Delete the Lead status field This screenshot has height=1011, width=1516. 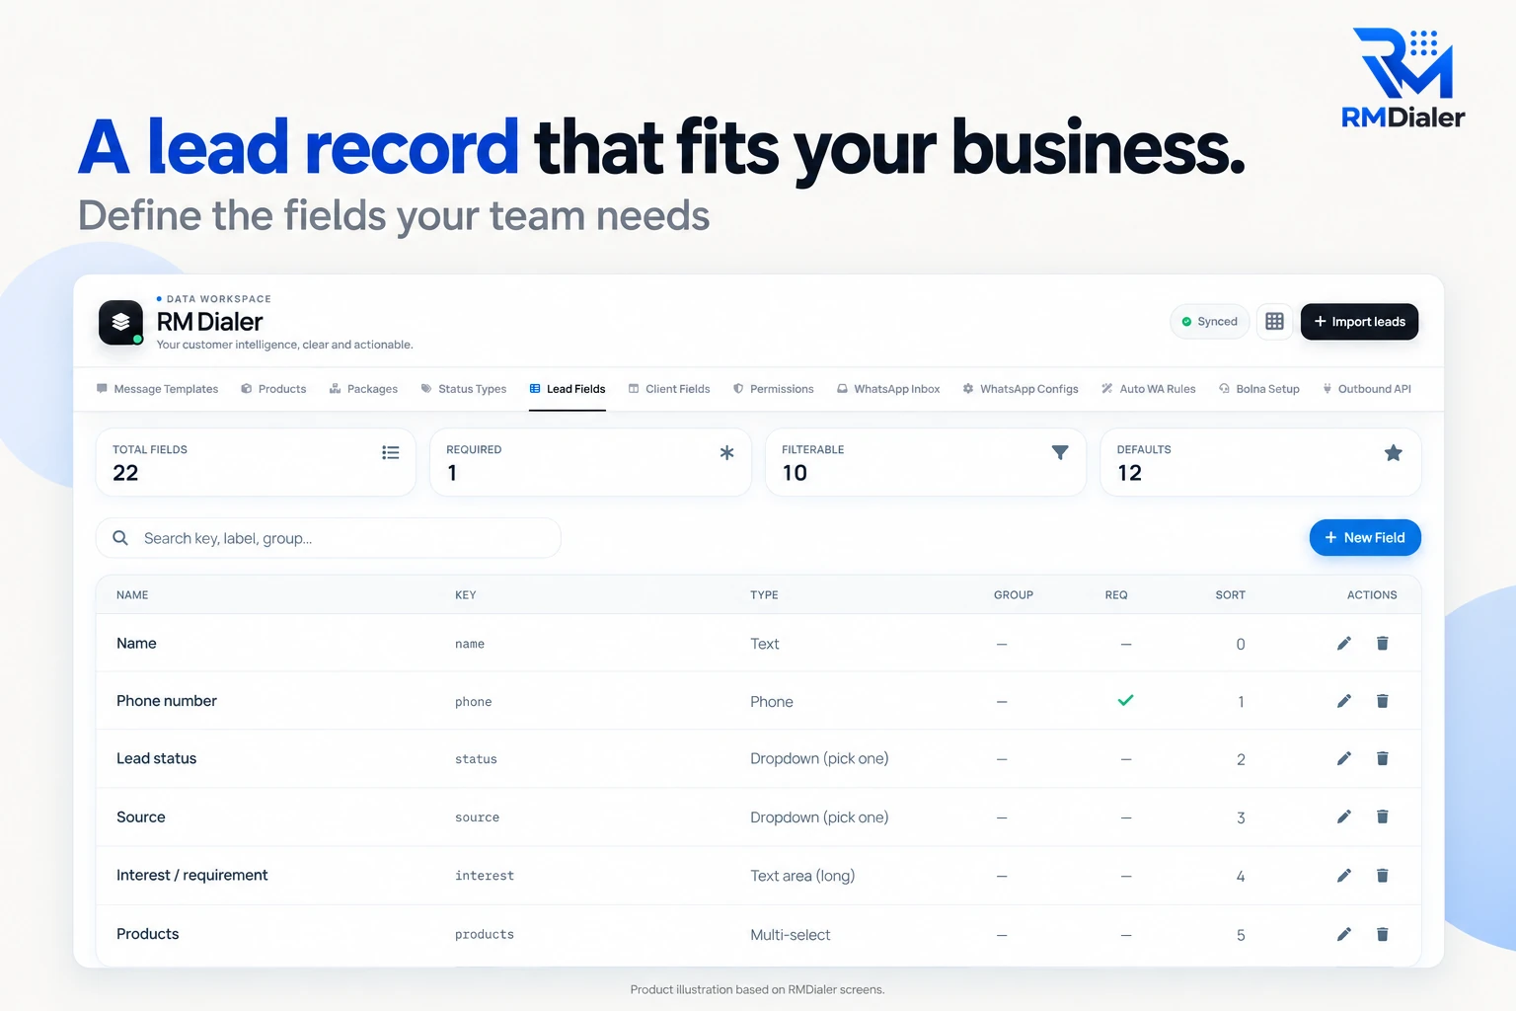coord(1382,758)
